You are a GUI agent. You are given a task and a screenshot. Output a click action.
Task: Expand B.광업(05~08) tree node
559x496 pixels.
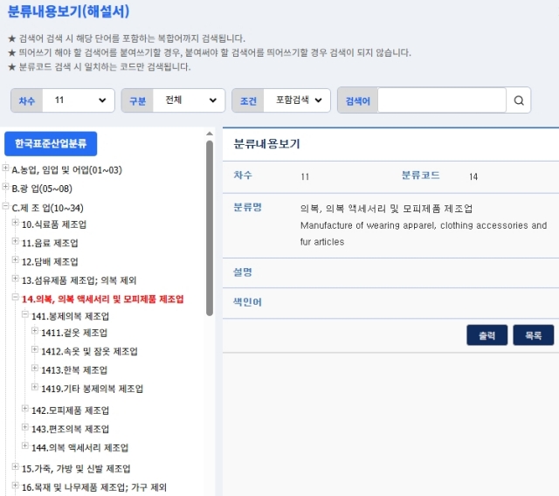pyautogui.click(x=5, y=186)
